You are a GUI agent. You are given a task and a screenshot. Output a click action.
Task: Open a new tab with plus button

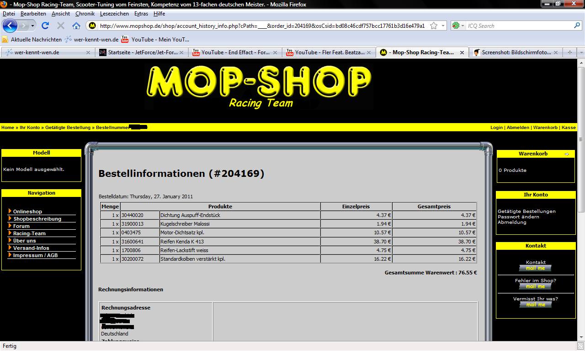click(569, 52)
